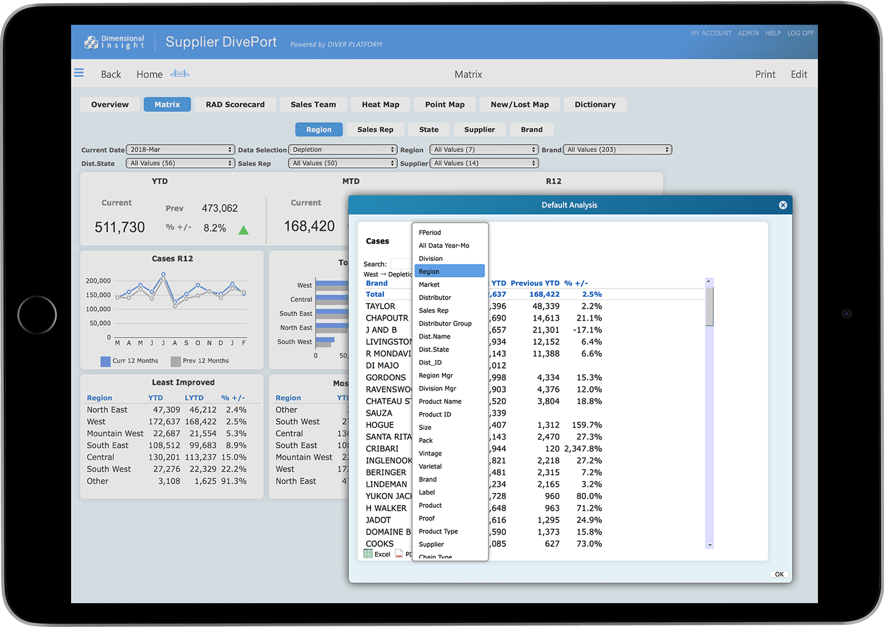Go to Home
The height and width of the screenshot is (627, 884).
[149, 74]
